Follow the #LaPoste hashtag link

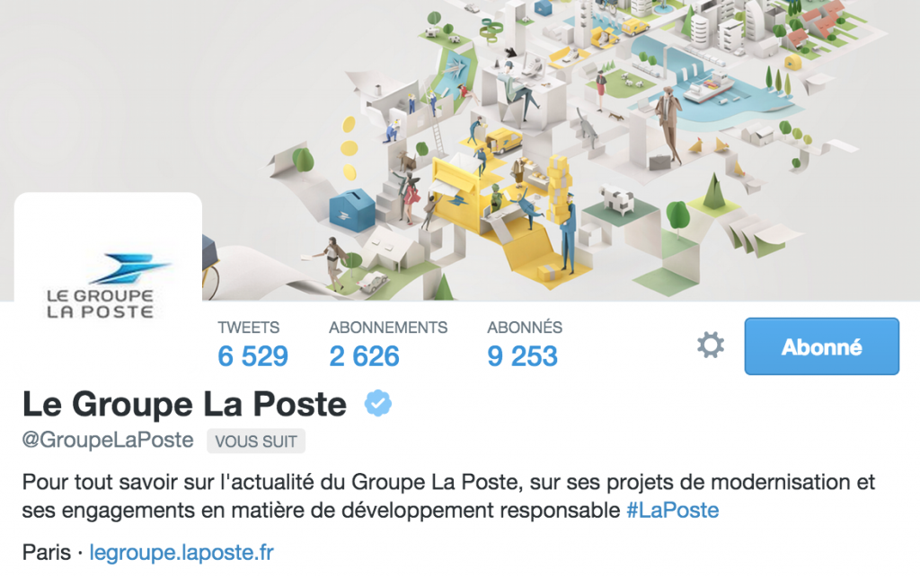[x=672, y=511]
